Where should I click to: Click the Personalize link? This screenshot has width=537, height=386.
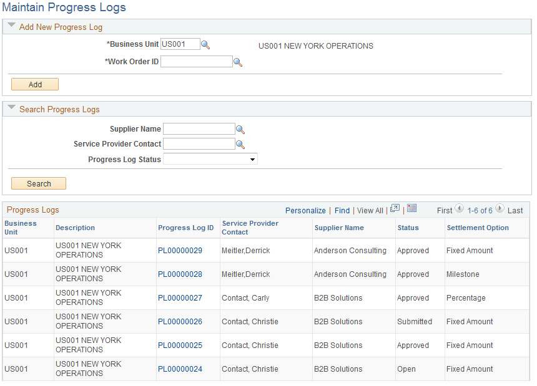coord(305,211)
